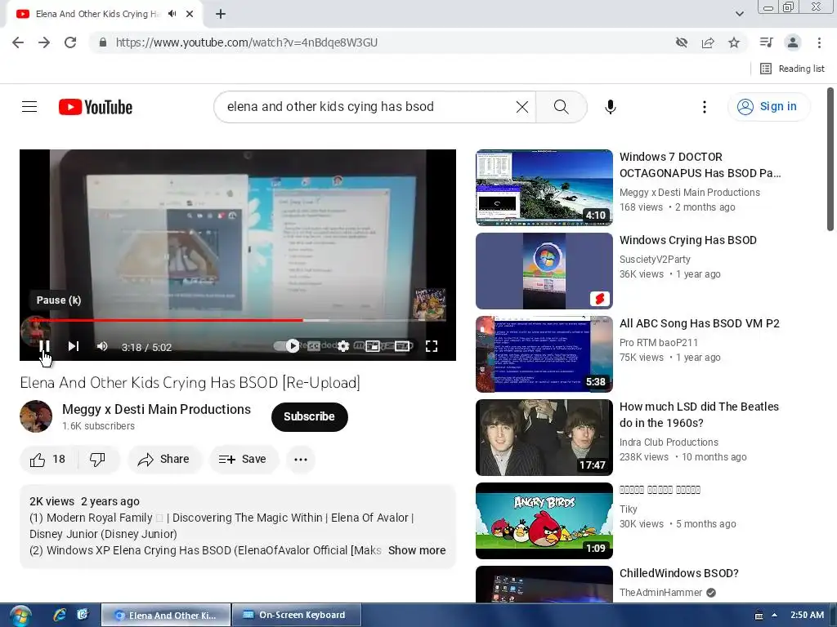Open more actions ellipsis below video
The width and height of the screenshot is (837, 627).
point(301,459)
